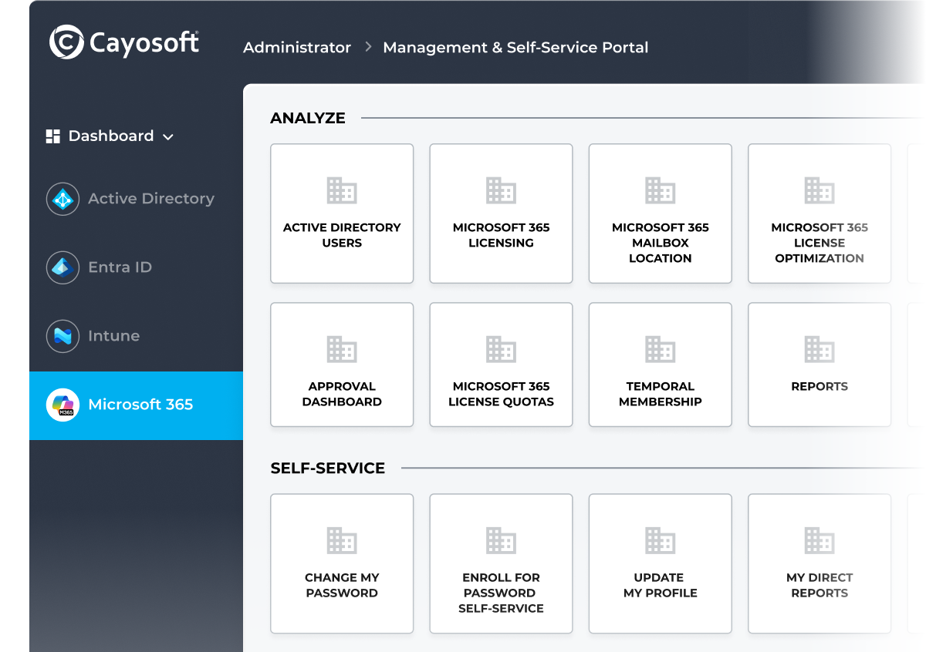The width and height of the screenshot is (926, 652).
Task: Open the My Direct Reports tile
Action: coord(820,563)
